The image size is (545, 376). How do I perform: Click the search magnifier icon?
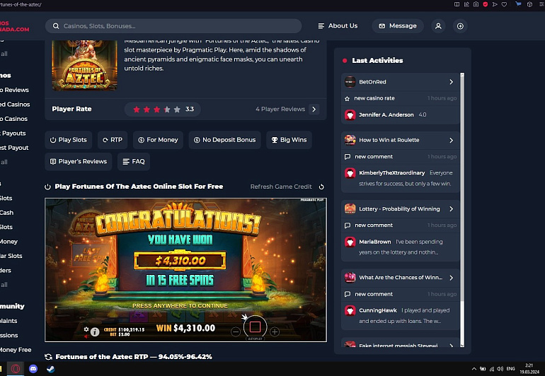(x=56, y=26)
